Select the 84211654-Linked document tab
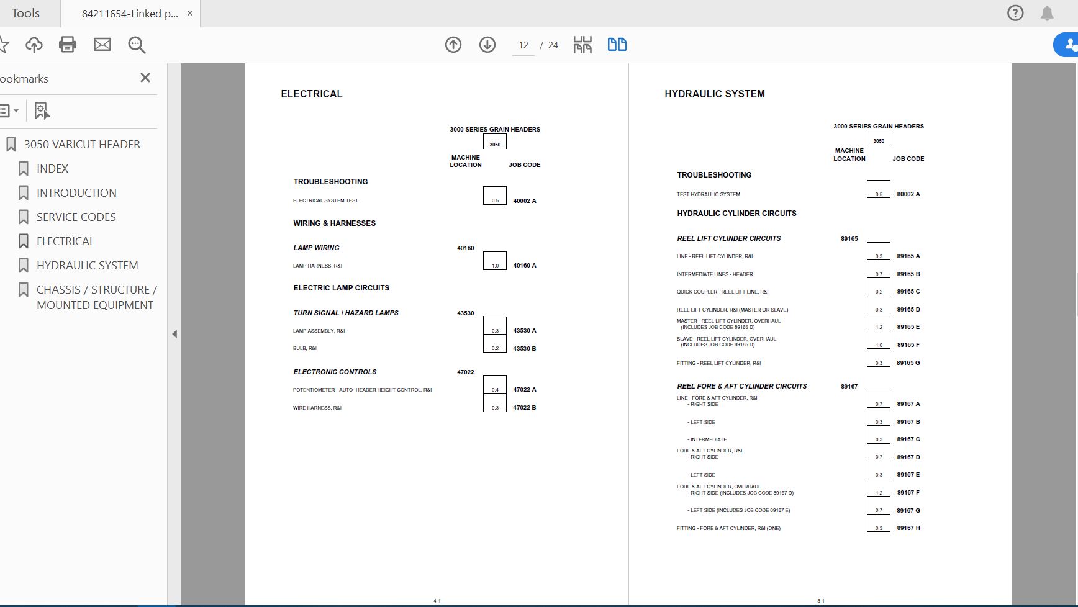 [x=130, y=13]
